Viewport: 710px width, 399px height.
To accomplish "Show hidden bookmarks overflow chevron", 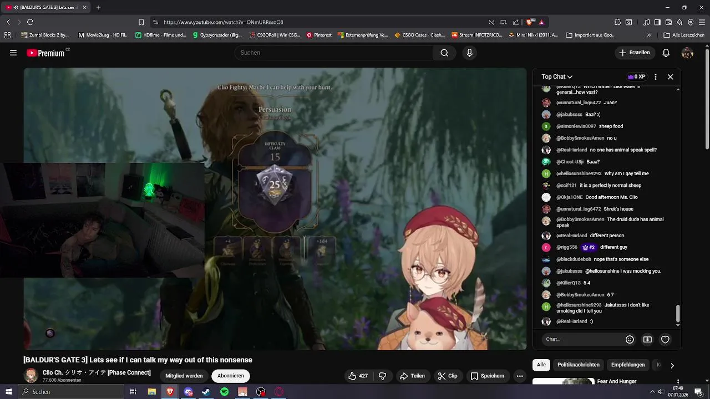I will (649, 35).
